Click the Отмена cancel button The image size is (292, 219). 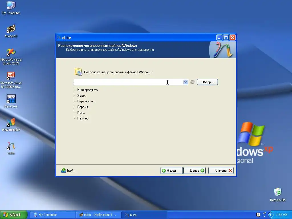pyautogui.click(x=221, y=171)
